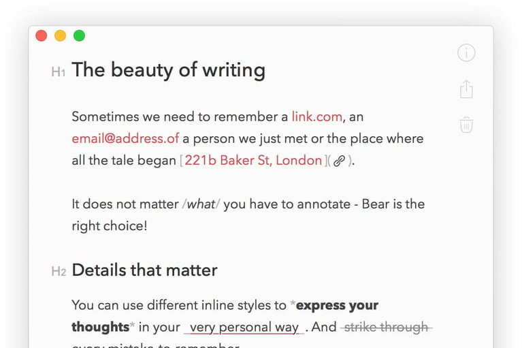Click the struck-through 'strike through' text
The image size is (522, 348).
pos(386,327)
